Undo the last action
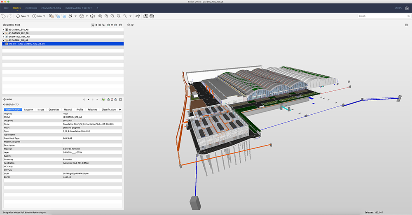This screenshot has height=215, width=412. click(3, 16)
